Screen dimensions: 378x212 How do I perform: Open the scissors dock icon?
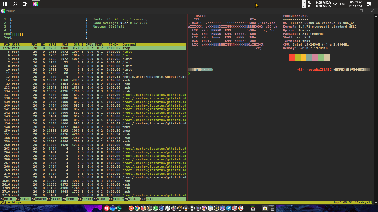[198, 208]
